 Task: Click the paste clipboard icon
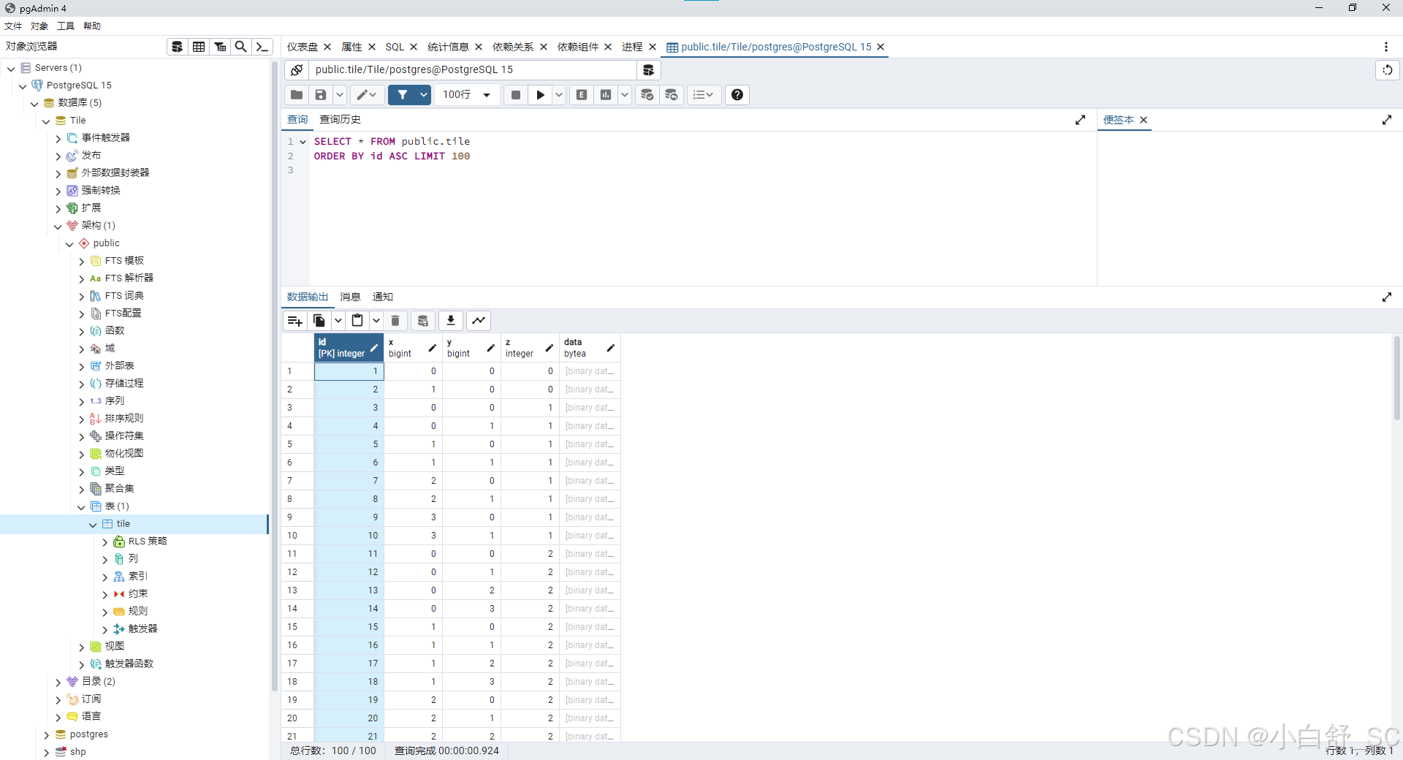(357, 321)
